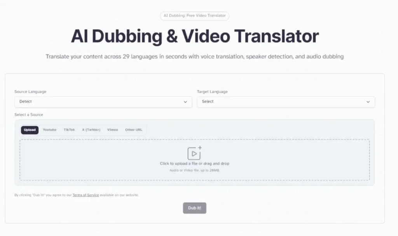Viewport: 398px width, 236px height.
Task: Switch to the Youtube source tab
Action: point(49,130)
